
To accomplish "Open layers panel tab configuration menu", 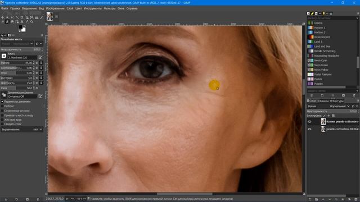I will coord(358,101).
